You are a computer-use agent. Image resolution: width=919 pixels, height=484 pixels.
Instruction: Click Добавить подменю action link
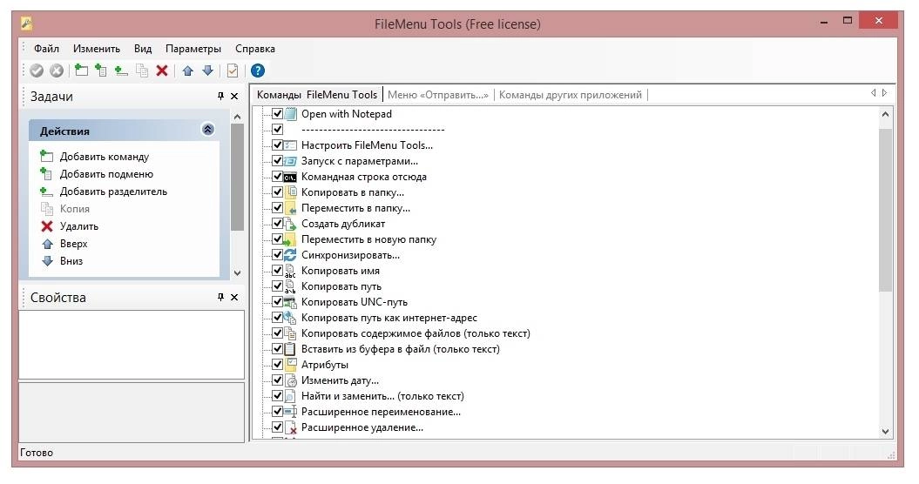click(x=106, y=174)
